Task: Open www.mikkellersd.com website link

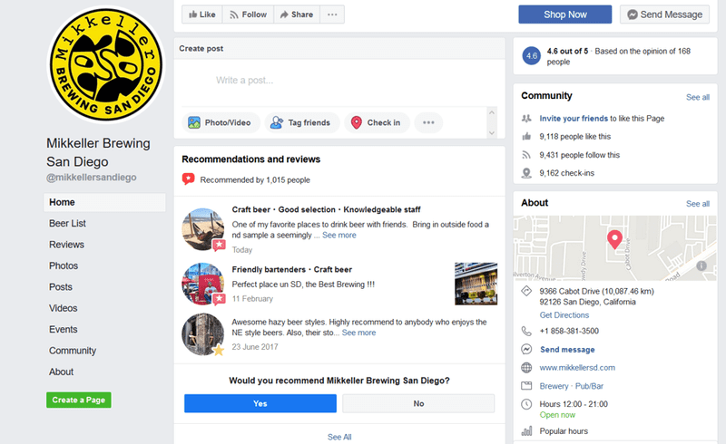Action: tap(577, 368)
